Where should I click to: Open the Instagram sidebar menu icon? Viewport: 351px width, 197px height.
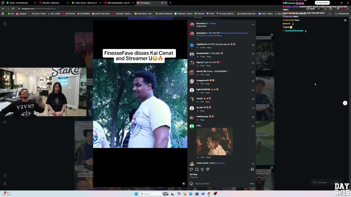coord(5,176)
